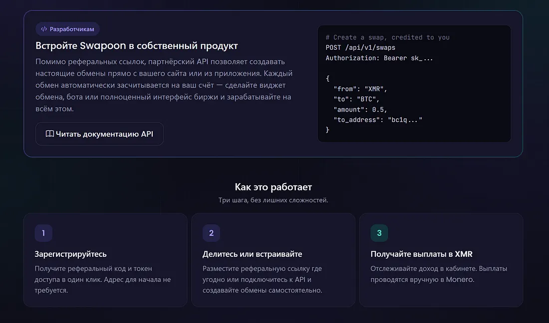Click the Получайте выплаты в XMR title
549x323 pixels.
tap(421, 254)
